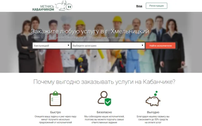Click the user shield icon above Безопасно
The height and width of the screenshot is (126, 202).
(104, 98)
